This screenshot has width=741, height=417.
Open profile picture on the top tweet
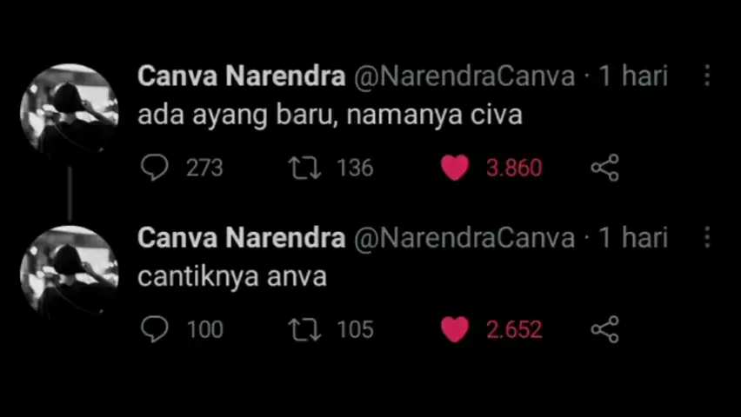[x=69, y=111]
